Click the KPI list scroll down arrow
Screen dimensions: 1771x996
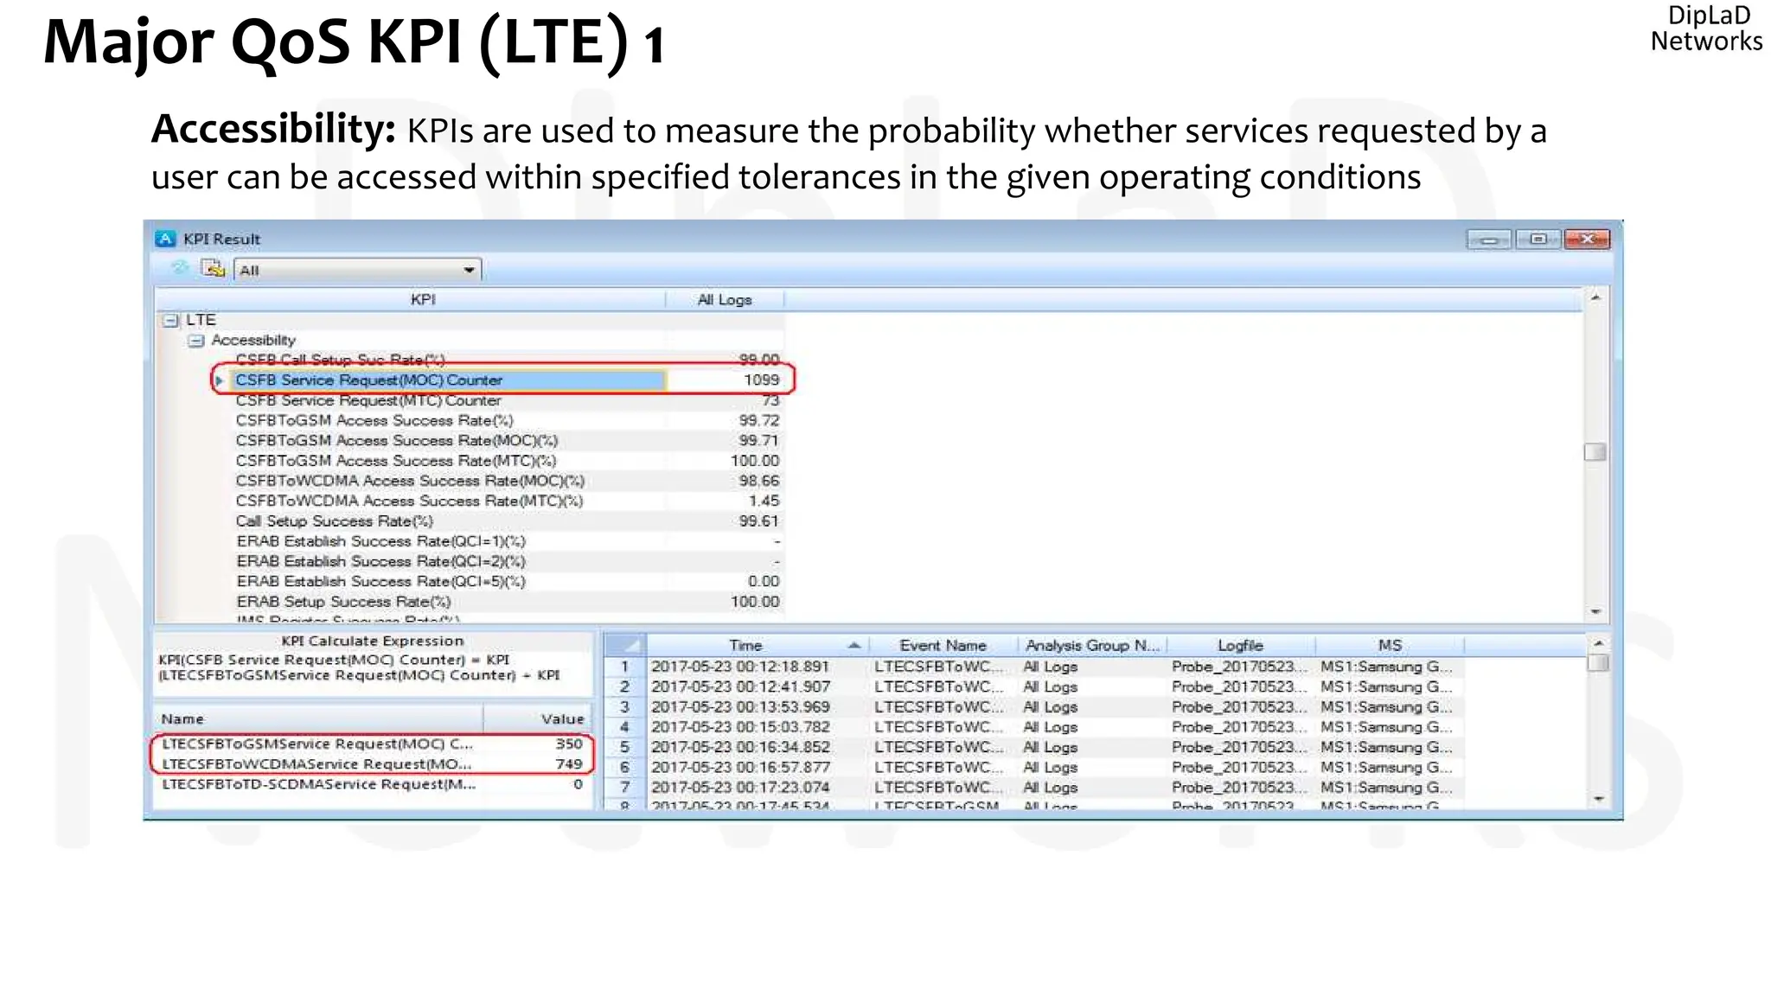pyautogui.click(x=1595, y=612)
